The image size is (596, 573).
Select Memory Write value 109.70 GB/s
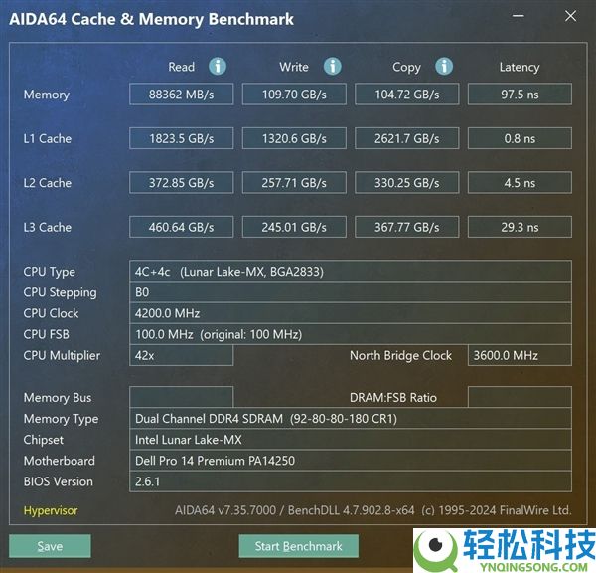294,95
